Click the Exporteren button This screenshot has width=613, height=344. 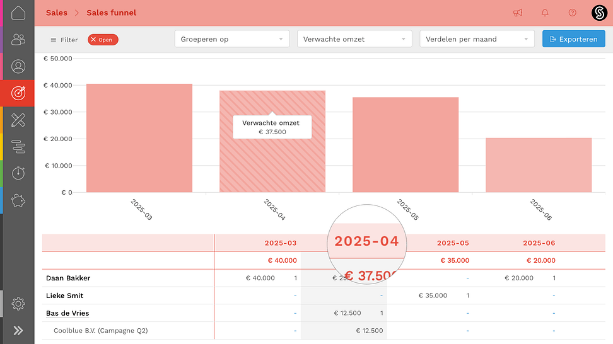pyautogui.click(x=573, y=39)
